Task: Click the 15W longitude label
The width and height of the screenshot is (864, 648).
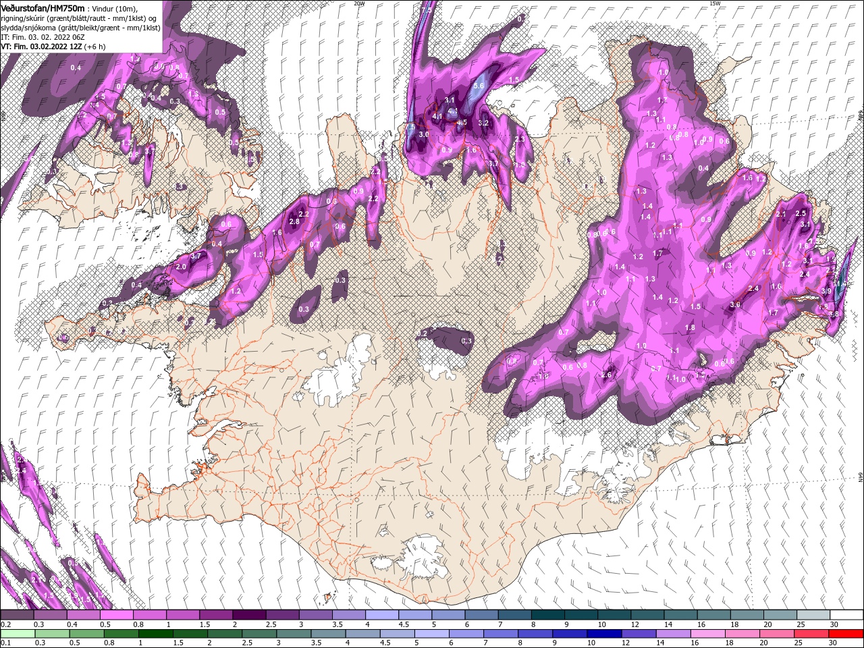Action: tap(715, 3)
